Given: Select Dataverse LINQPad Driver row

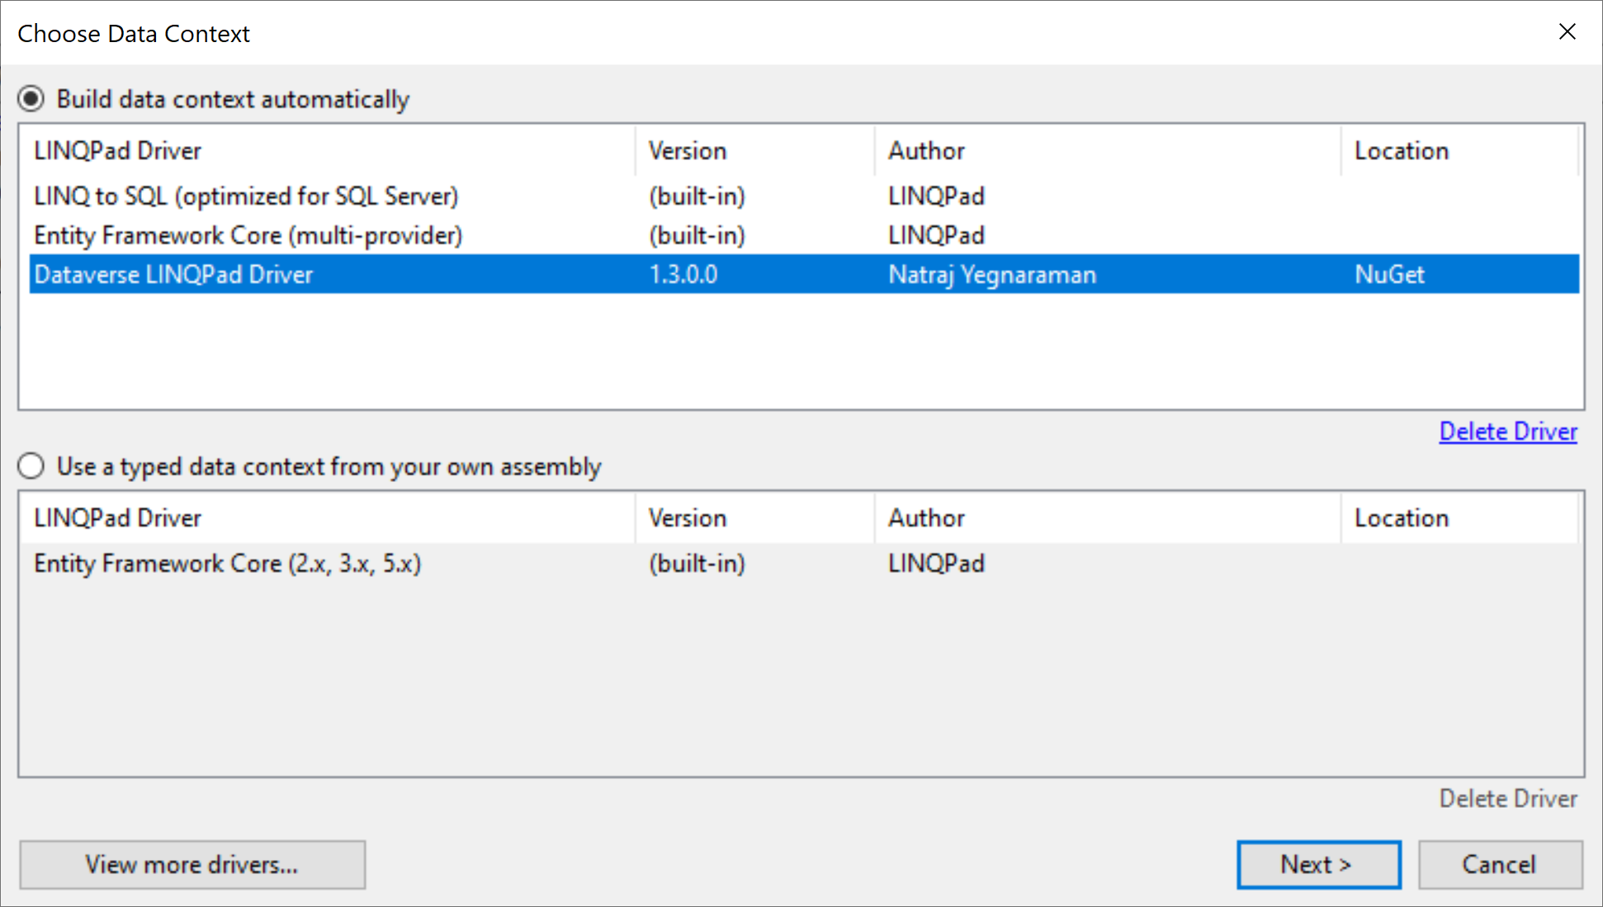Looking at the screenshot, I should [x=173, y=275].
